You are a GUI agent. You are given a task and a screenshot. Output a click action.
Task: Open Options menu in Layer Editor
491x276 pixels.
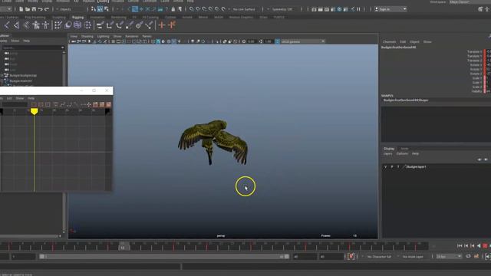pos(402,153)
